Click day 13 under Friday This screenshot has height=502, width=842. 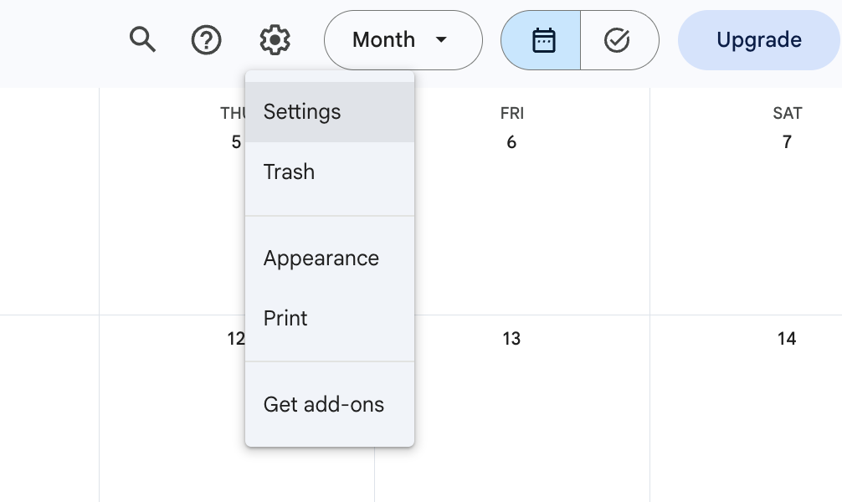[513, 339]
